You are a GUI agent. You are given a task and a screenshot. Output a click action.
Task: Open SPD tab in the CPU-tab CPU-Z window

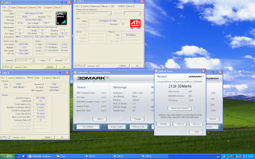click(x=40, y=7)
